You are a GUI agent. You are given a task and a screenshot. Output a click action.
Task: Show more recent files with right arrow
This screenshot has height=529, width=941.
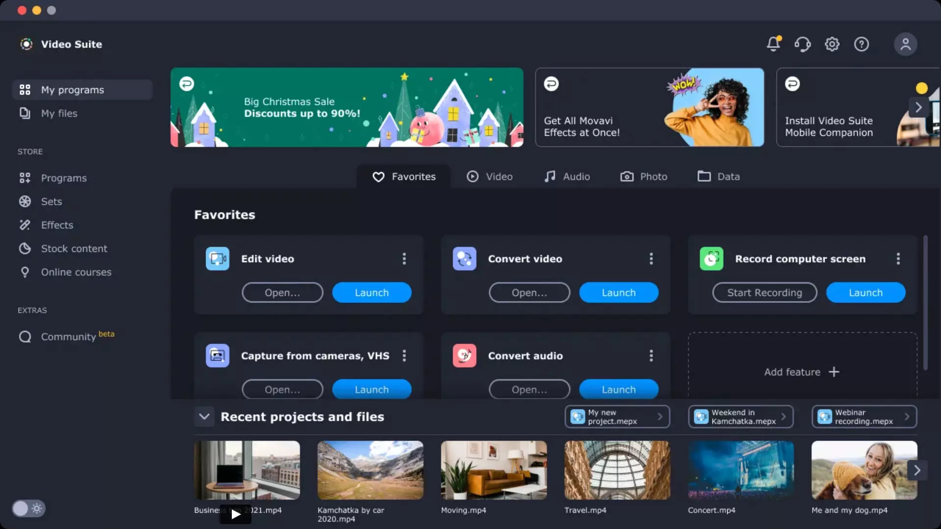click(916, 470)
